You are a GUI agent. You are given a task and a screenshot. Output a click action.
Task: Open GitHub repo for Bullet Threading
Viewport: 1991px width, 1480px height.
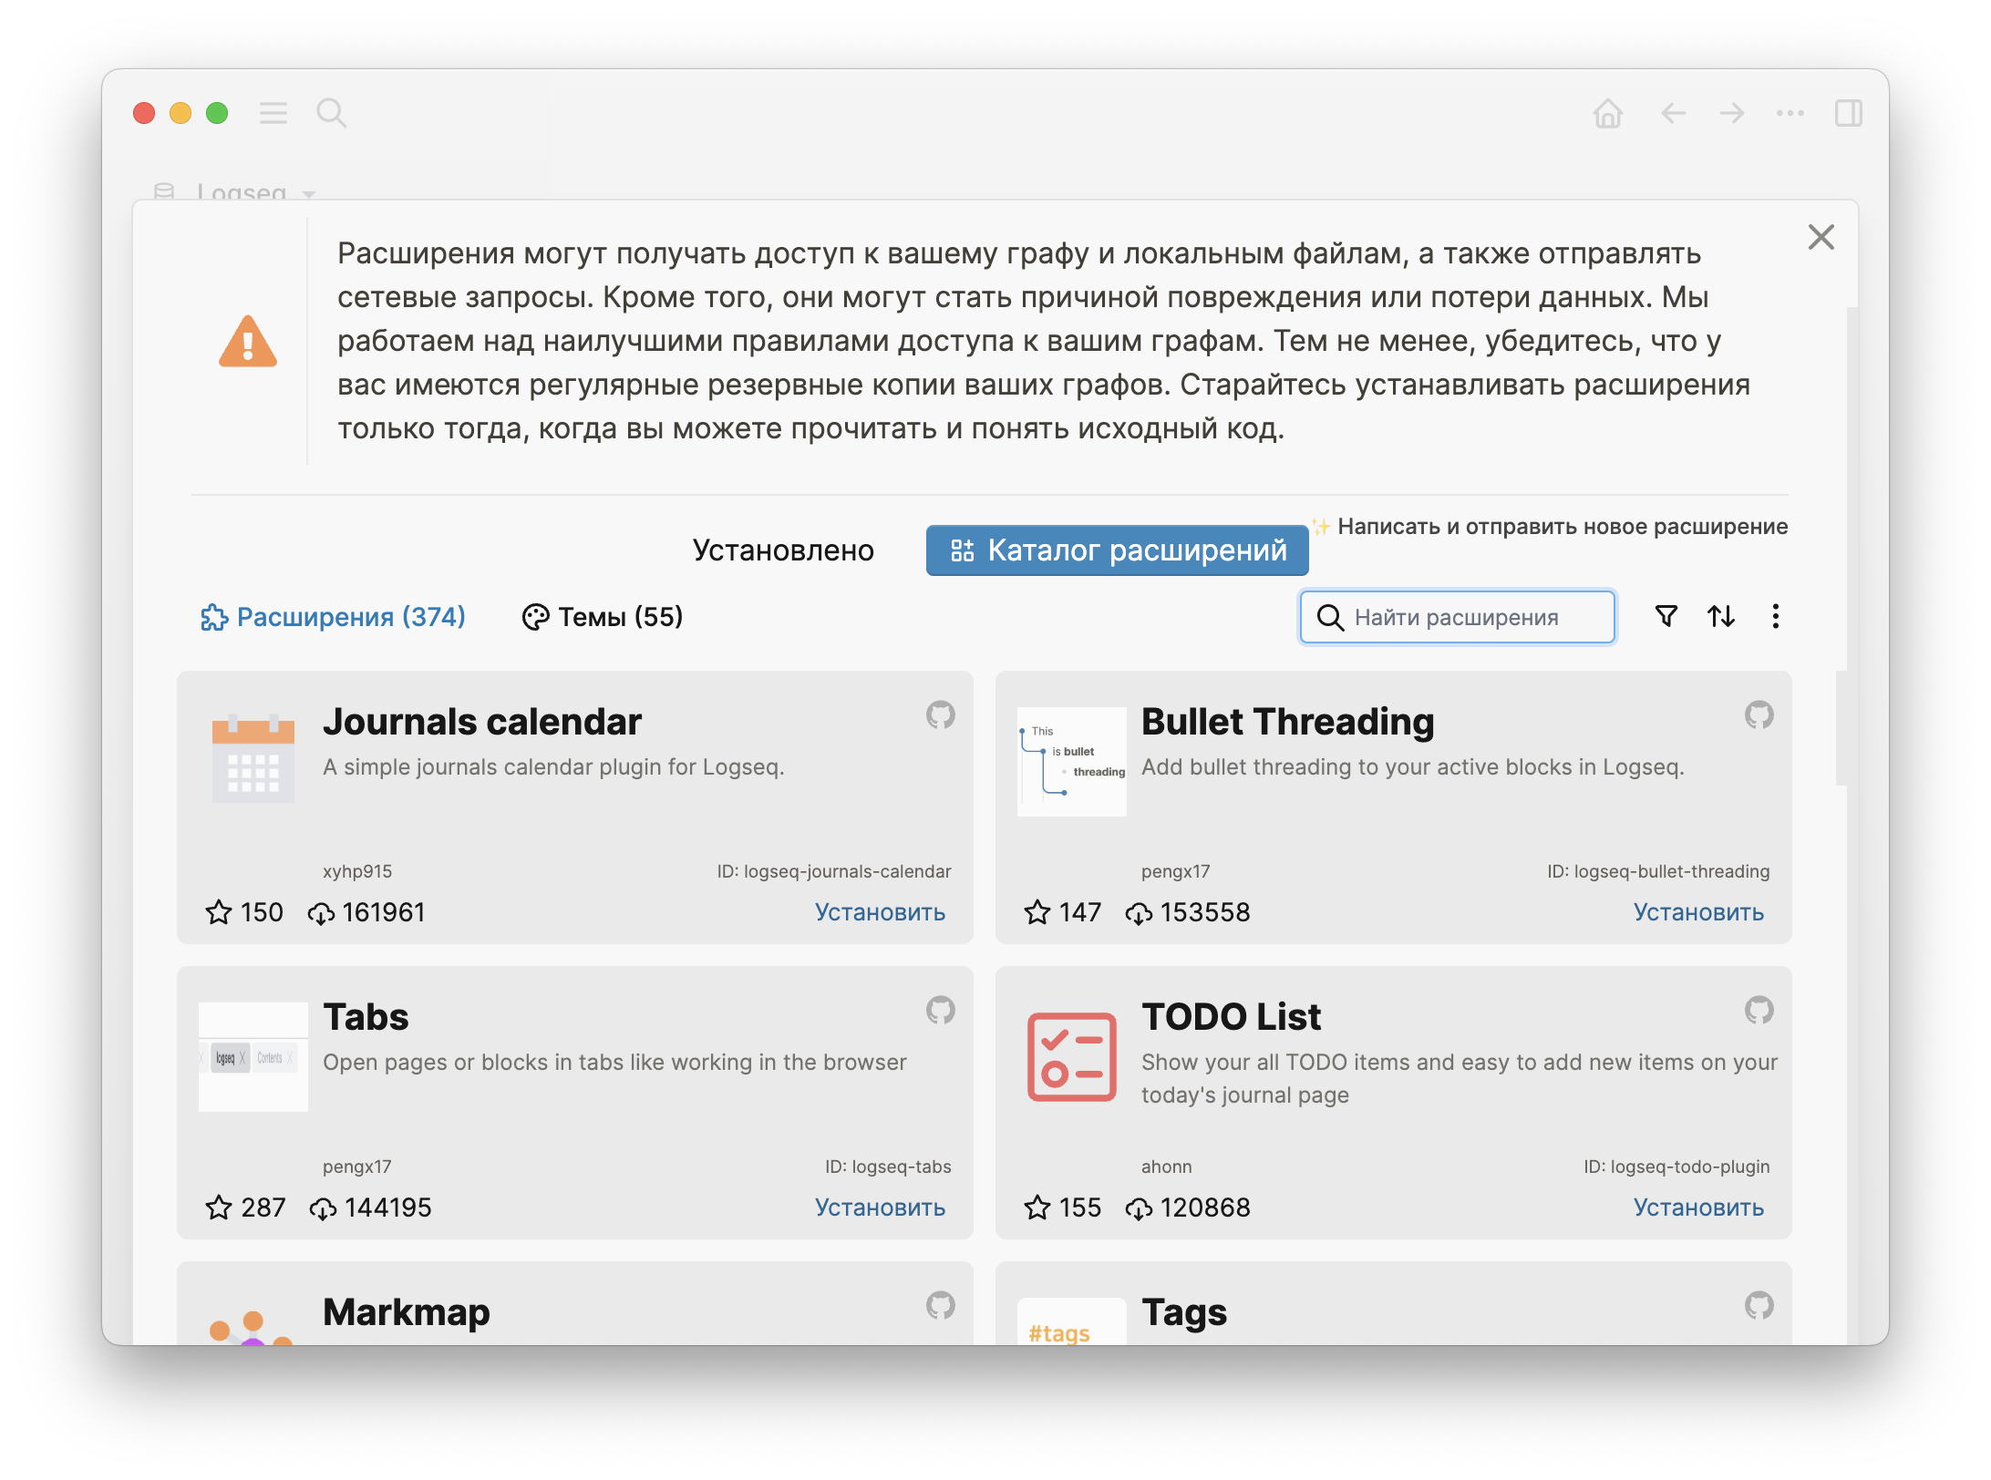coord(1759,715)
